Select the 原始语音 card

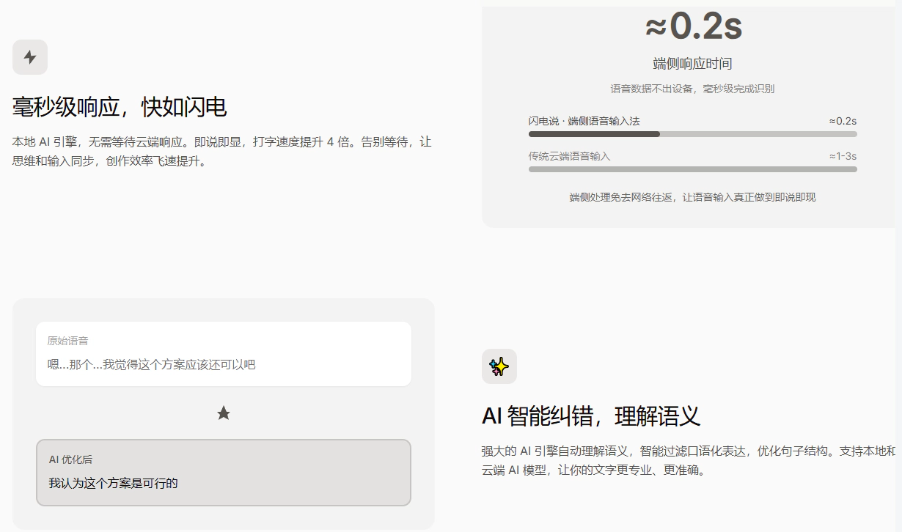coord(223,353)
